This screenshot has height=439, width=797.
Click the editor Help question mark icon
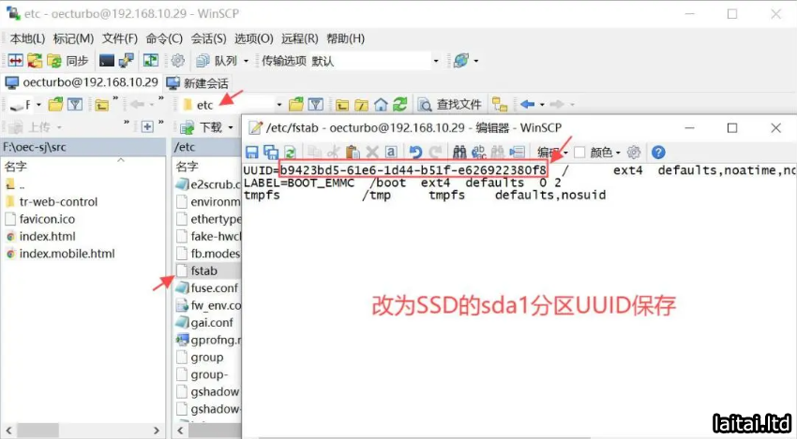pos(658,153)
